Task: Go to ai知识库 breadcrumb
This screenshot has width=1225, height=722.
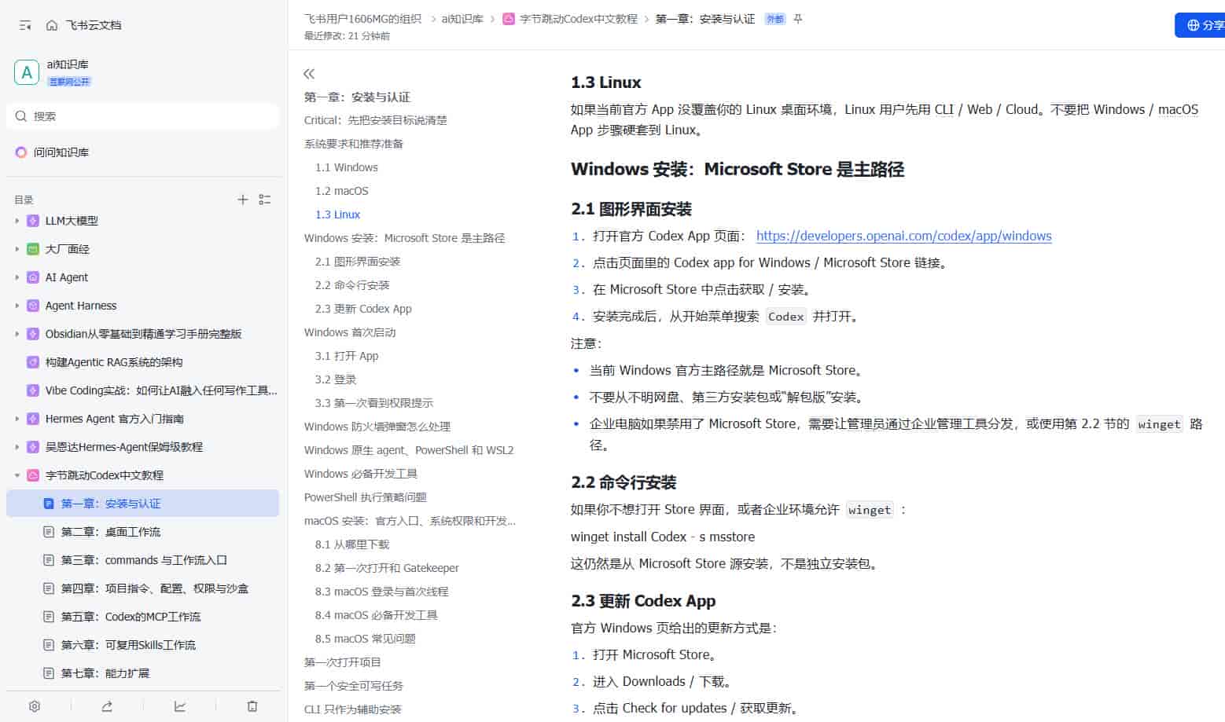Action: coord(462,19)
